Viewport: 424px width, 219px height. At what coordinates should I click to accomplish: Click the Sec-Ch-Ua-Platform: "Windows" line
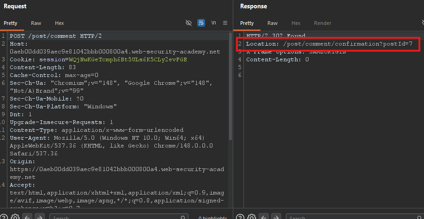pyautogui.click(x=63, y=107)
